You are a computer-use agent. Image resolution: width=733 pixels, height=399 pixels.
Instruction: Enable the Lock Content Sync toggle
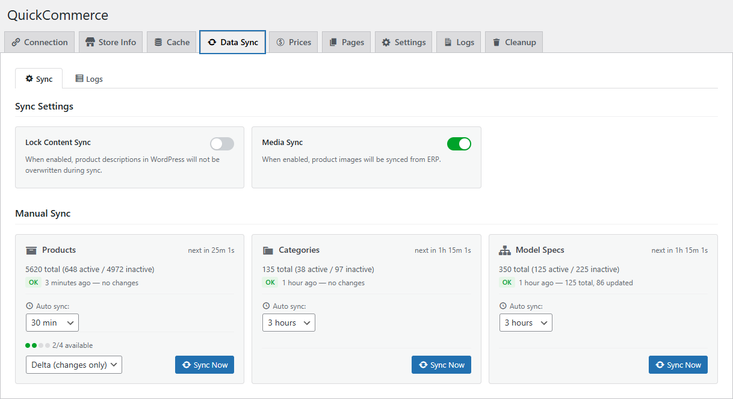pos(222,144)
